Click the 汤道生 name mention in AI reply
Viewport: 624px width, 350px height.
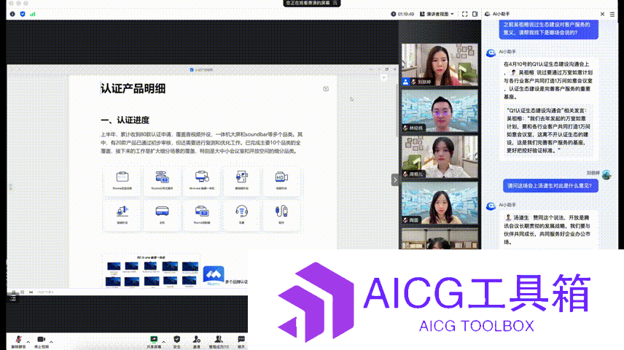(x=521, y=217)
